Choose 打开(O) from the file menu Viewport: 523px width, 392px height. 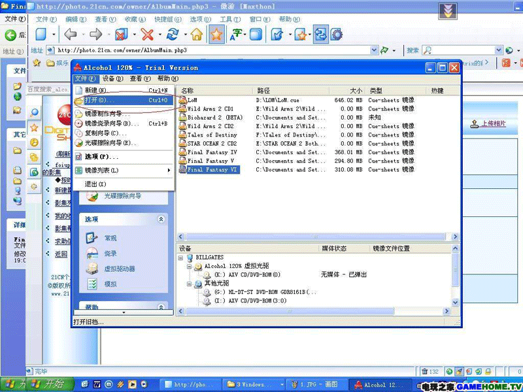click(124, 101)
